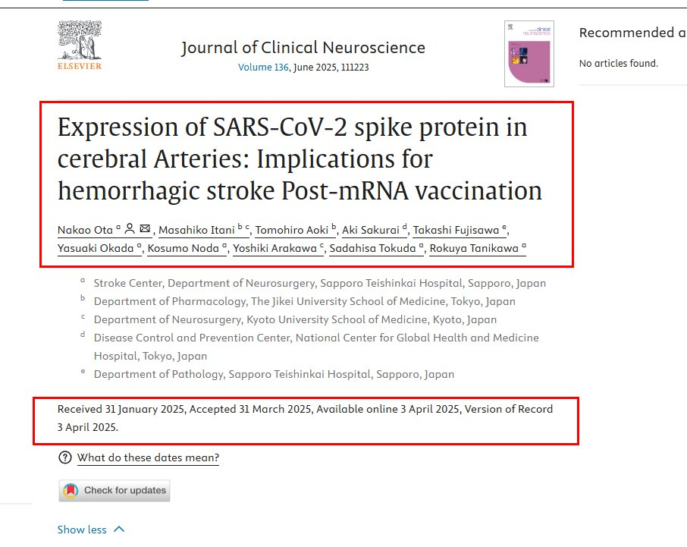Open the Volume 136 link
687x547 pixels.
coord(263,68)
